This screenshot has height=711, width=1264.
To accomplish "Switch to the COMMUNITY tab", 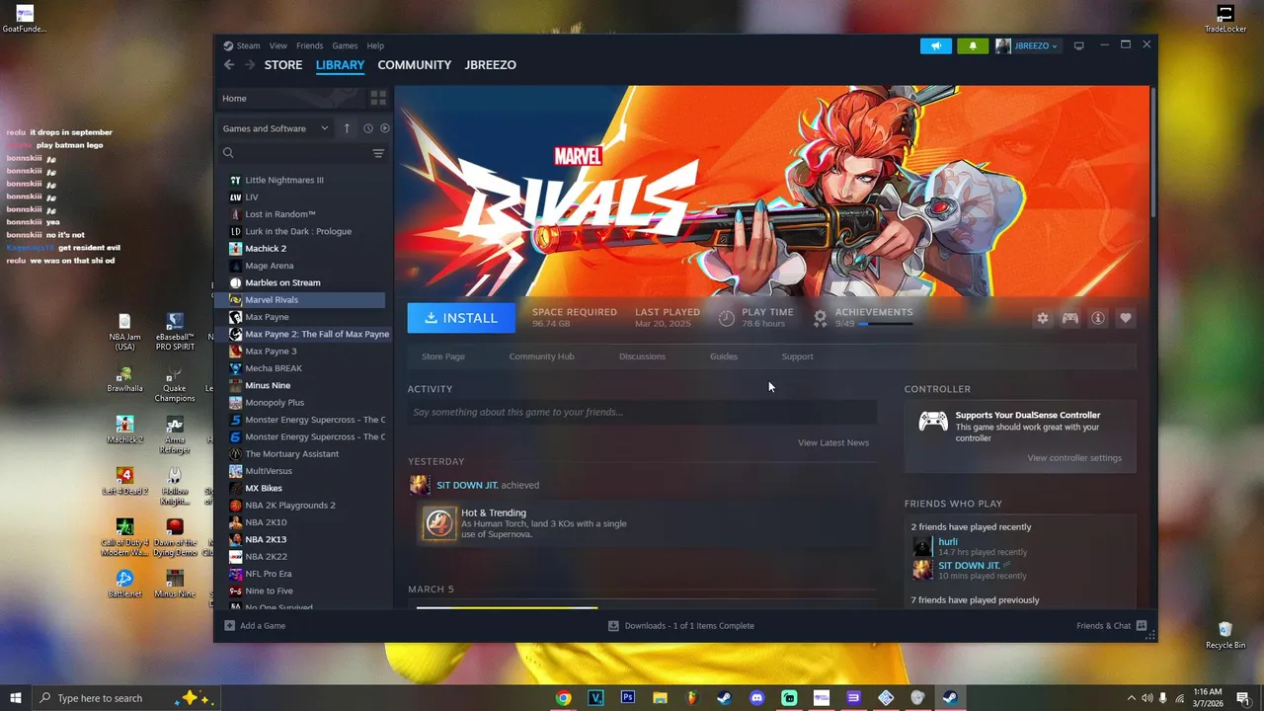I will 415,65.
